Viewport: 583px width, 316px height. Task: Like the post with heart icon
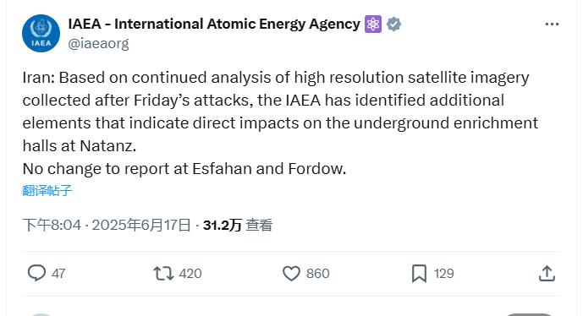tap(291, 274)
